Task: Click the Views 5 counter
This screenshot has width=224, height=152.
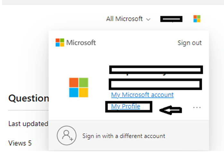Action: (x=20, y=143)
